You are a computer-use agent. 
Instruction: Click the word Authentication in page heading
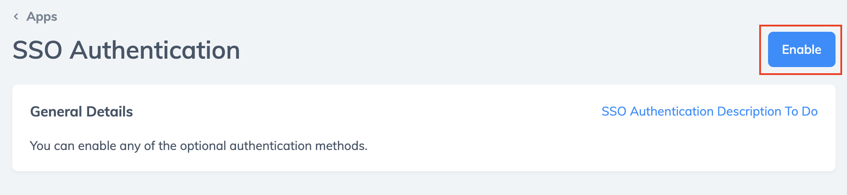pos(155,50)
